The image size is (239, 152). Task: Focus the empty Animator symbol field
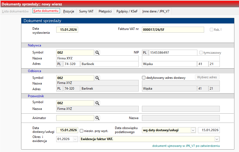click(75, 118)
